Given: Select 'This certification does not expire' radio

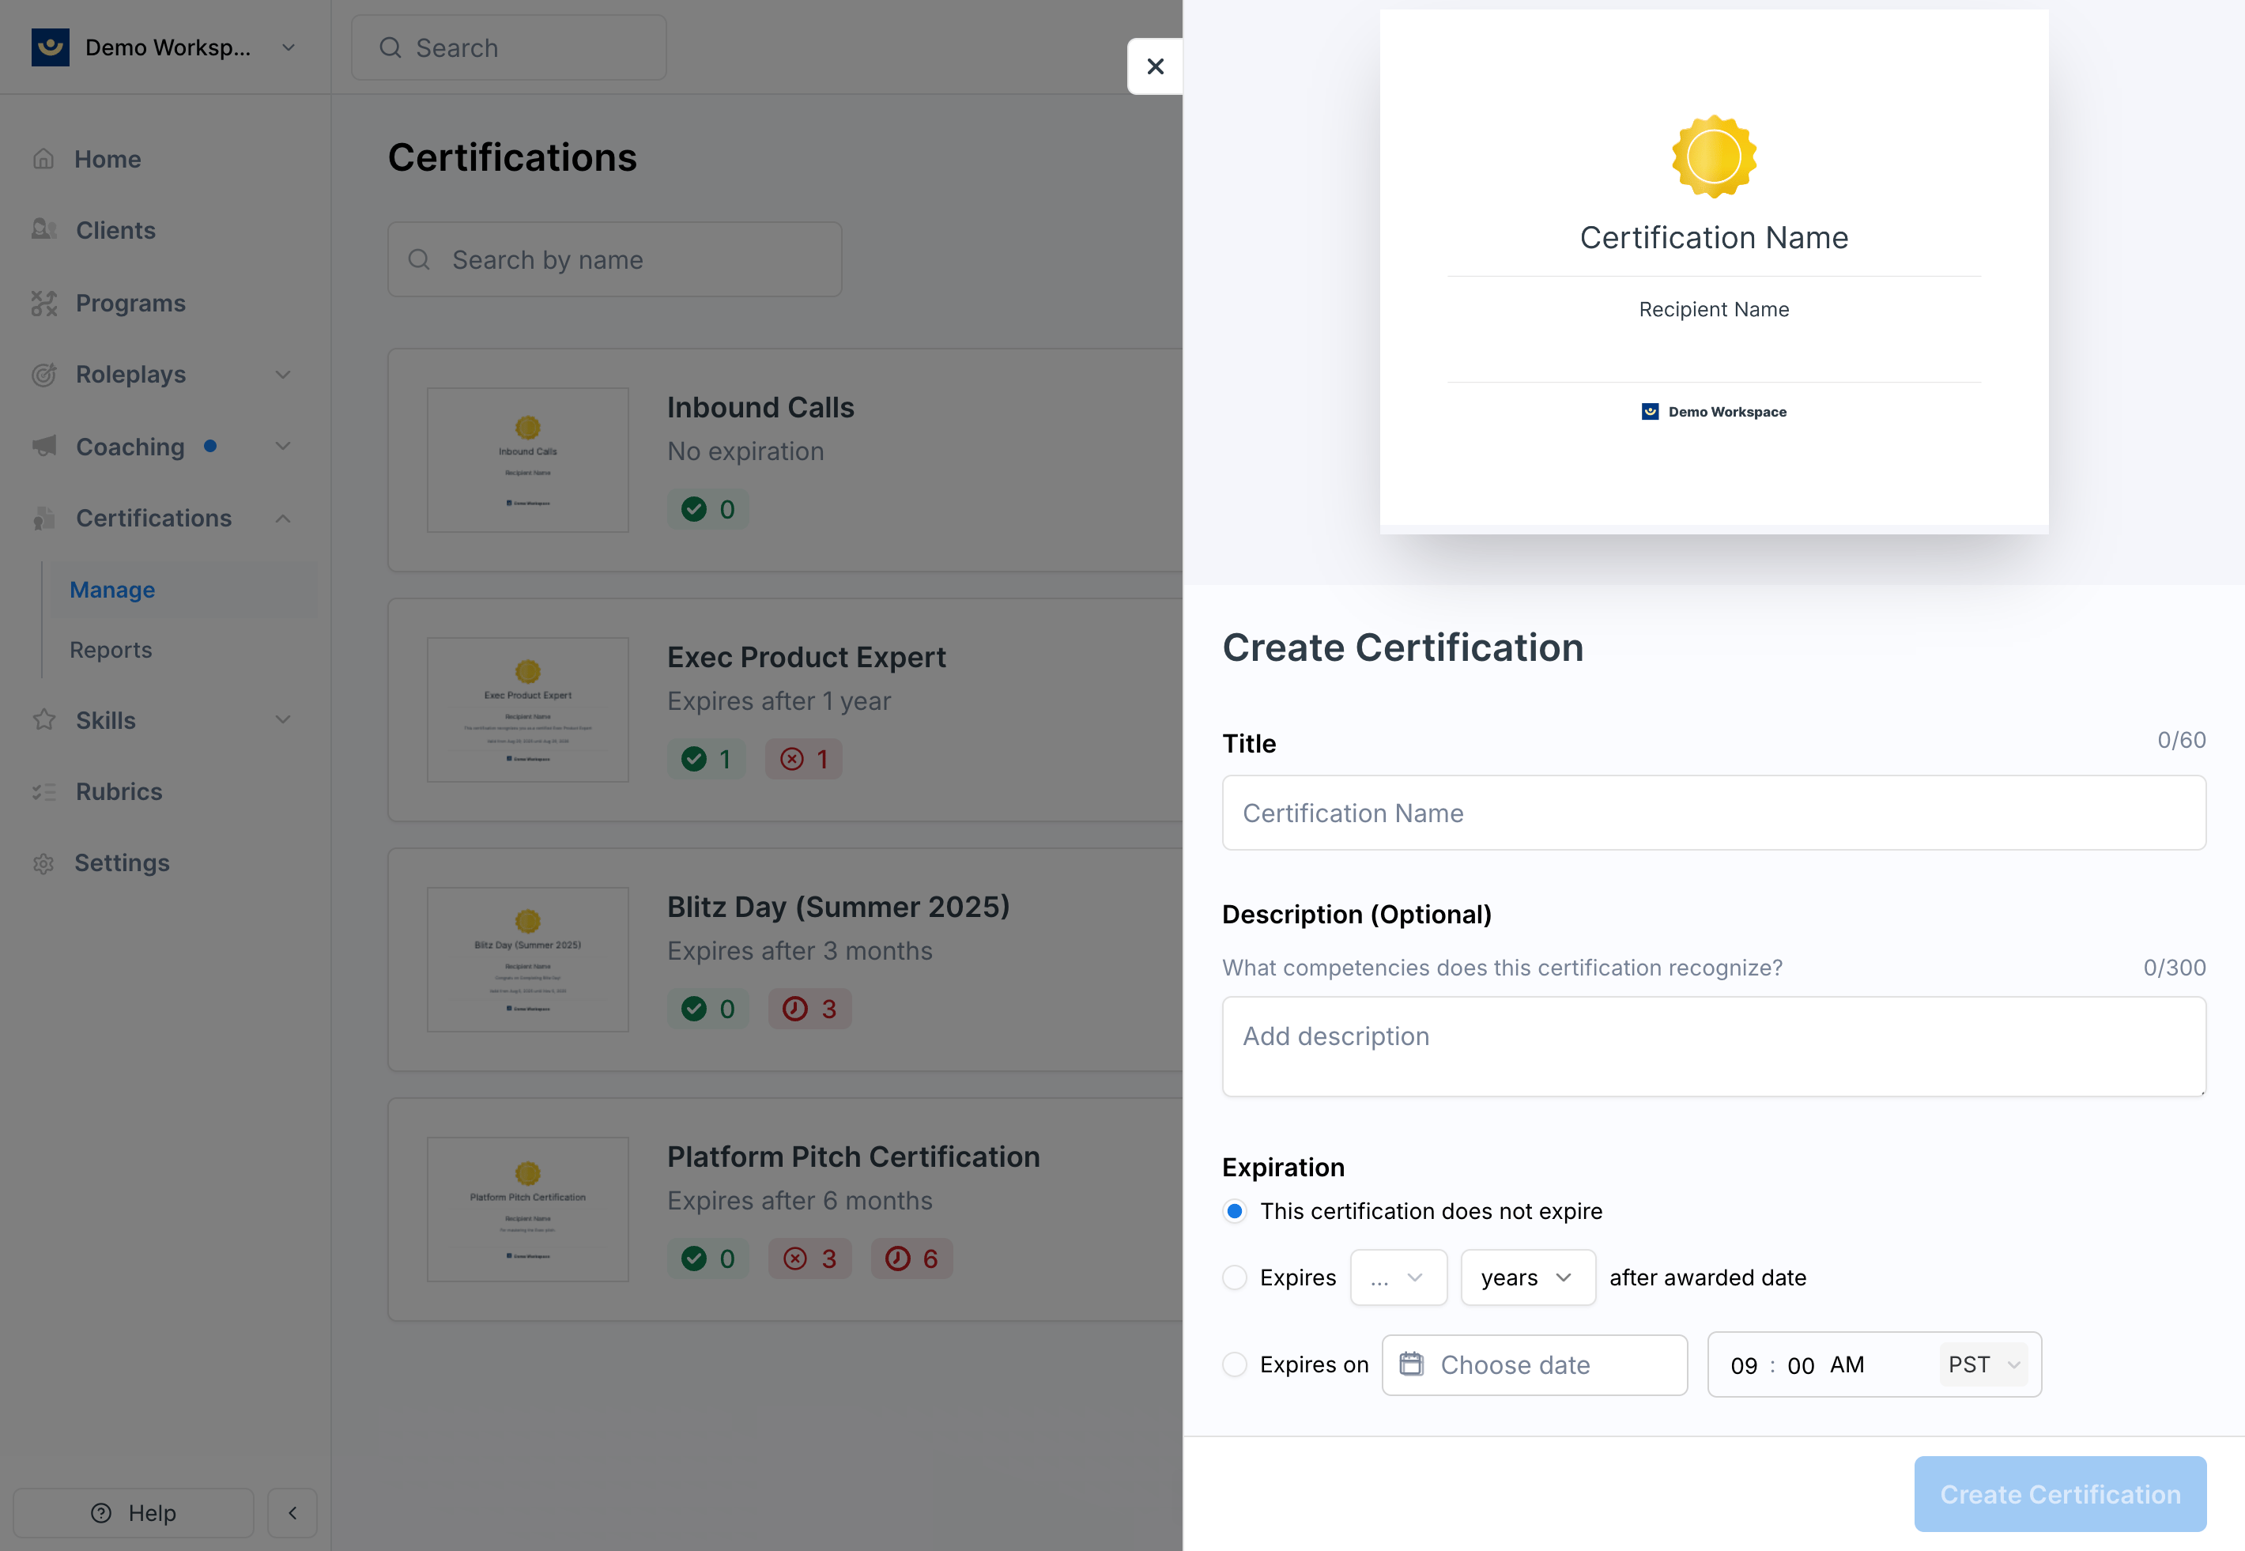Looking at the screenshot, I should [x=1234, y=1211].
